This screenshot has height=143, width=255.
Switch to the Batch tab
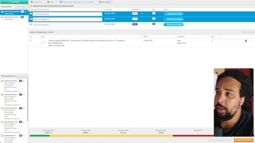click(x=51, y=2)
